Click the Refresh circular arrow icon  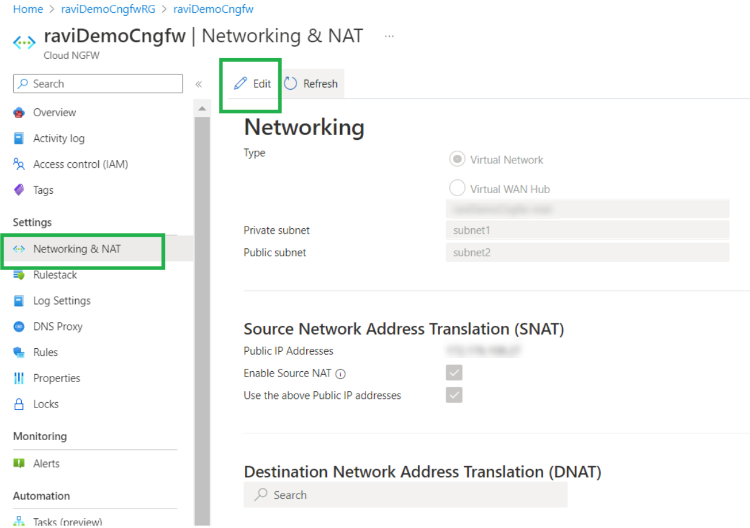click(291, 84)
